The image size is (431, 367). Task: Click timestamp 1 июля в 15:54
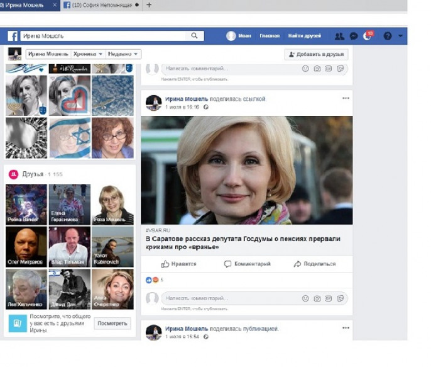click(182, 337)
